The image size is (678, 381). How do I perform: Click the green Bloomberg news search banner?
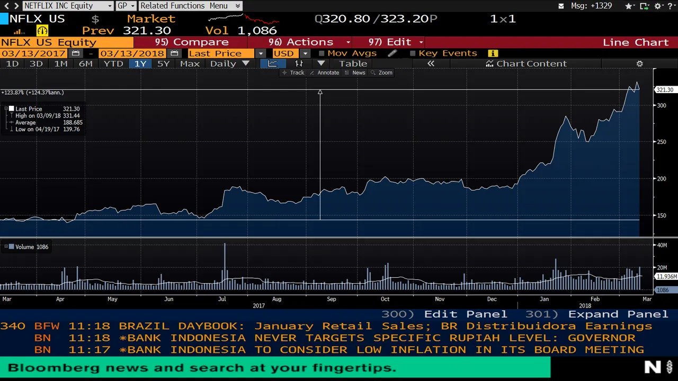[275, 368]
